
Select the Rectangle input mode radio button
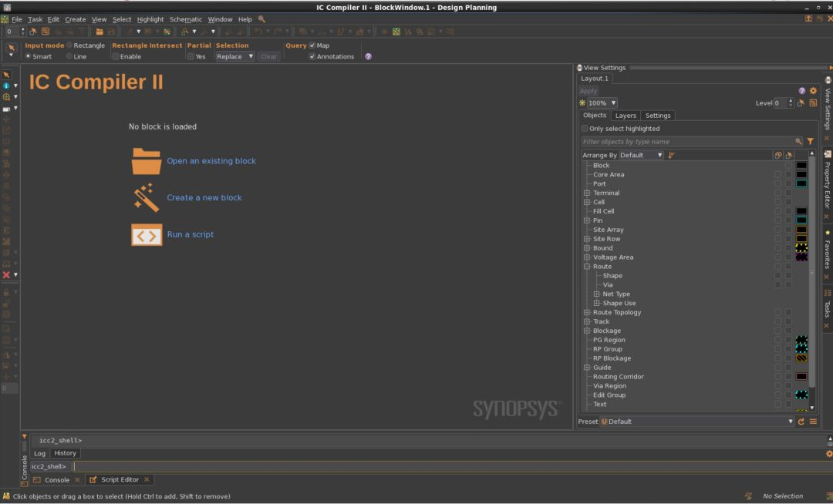(x=69, y=45)
